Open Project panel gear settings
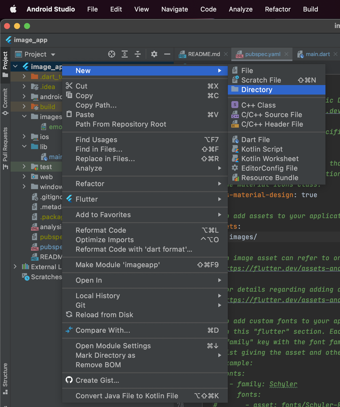This screenshot has height=407, width=340. click(154, 54)
